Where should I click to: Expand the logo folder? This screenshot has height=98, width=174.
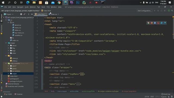point(8,51)
